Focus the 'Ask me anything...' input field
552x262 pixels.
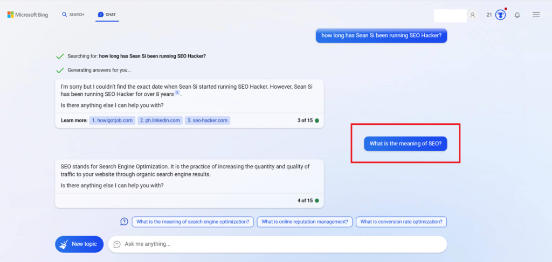pyautogui.click(x=280, y=244)
